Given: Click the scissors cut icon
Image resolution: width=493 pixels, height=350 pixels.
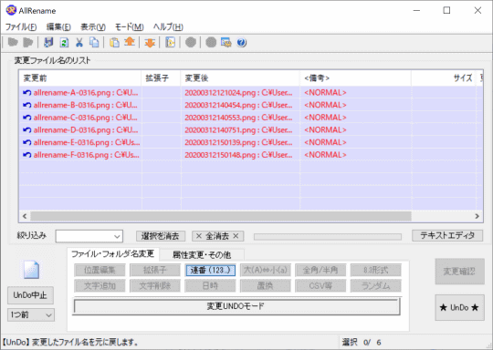Looking at the screenshot, I should pyautogui.click(x=79, y=42).
